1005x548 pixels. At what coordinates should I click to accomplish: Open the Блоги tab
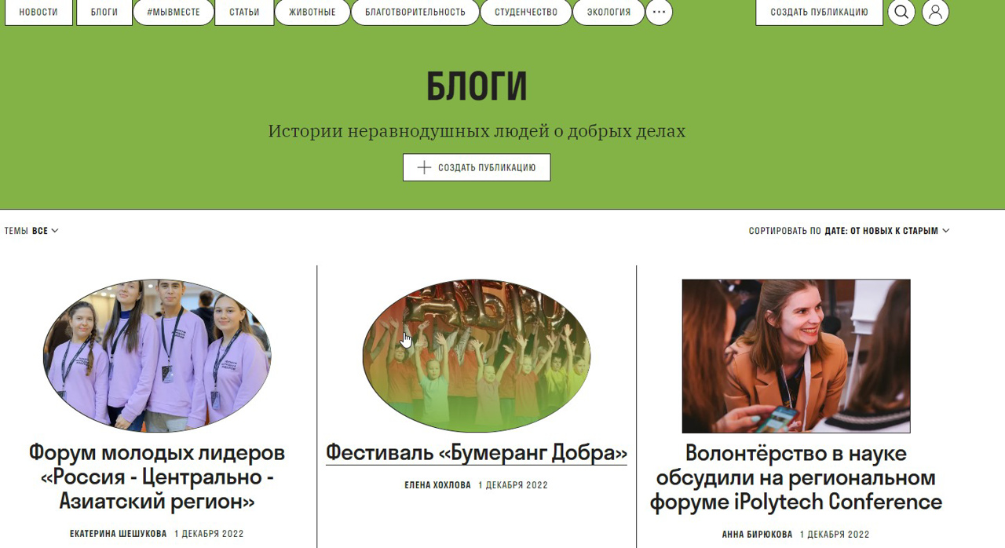tap(104, 12)
